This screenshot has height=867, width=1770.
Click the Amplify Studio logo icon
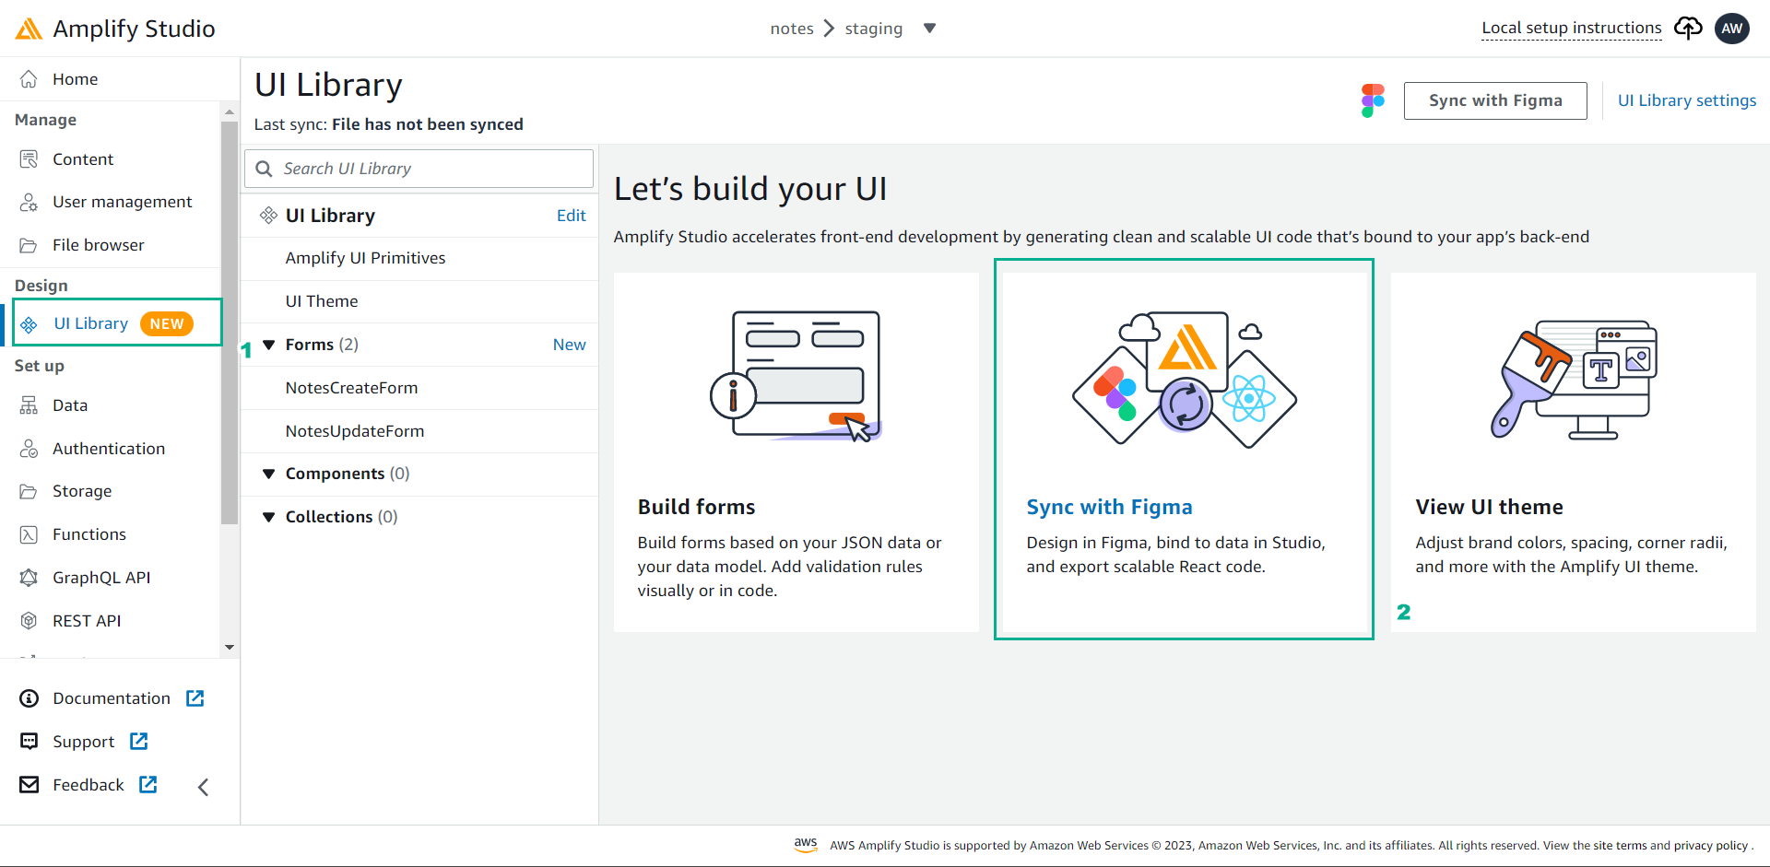pyautogui.click(x=29, y=29)
